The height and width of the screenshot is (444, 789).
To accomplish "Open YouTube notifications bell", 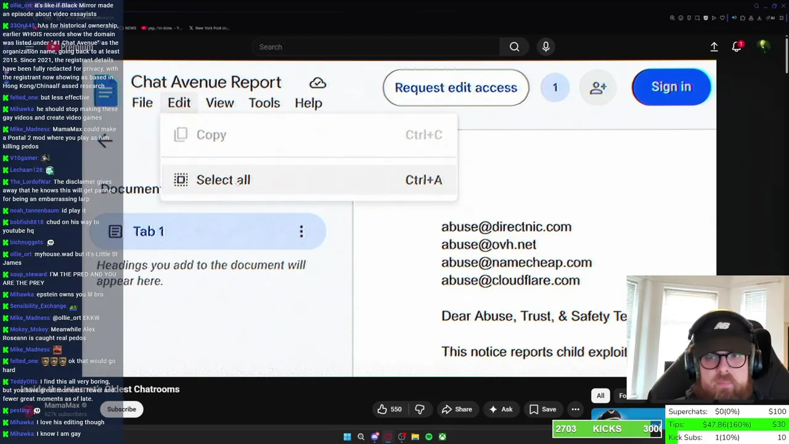I will tap(737, 47).
